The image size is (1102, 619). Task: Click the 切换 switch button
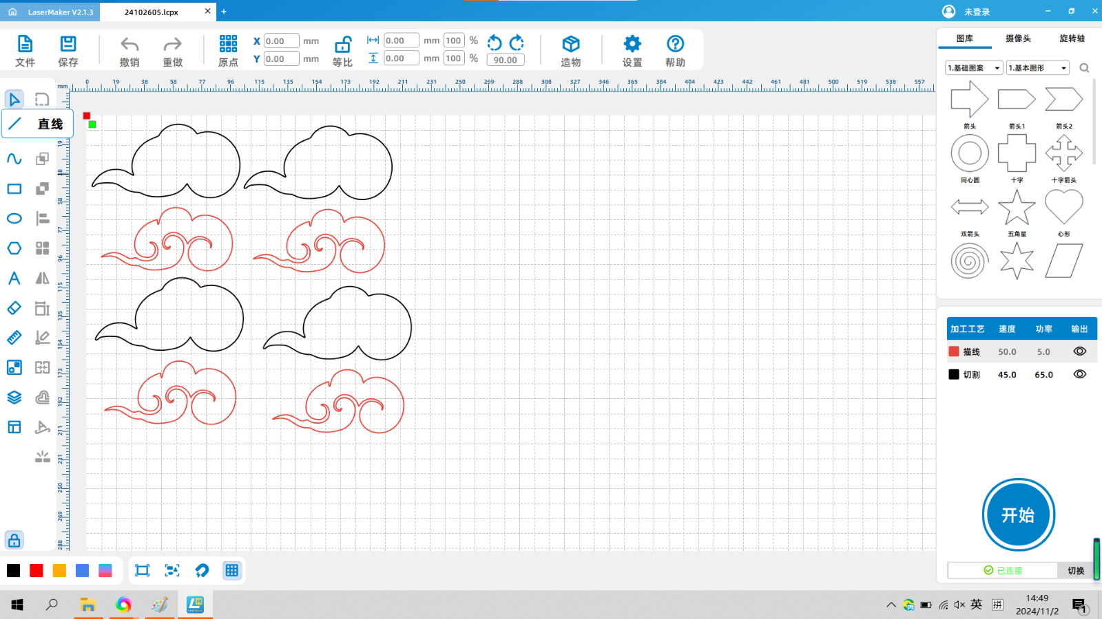click(1075, 570)
